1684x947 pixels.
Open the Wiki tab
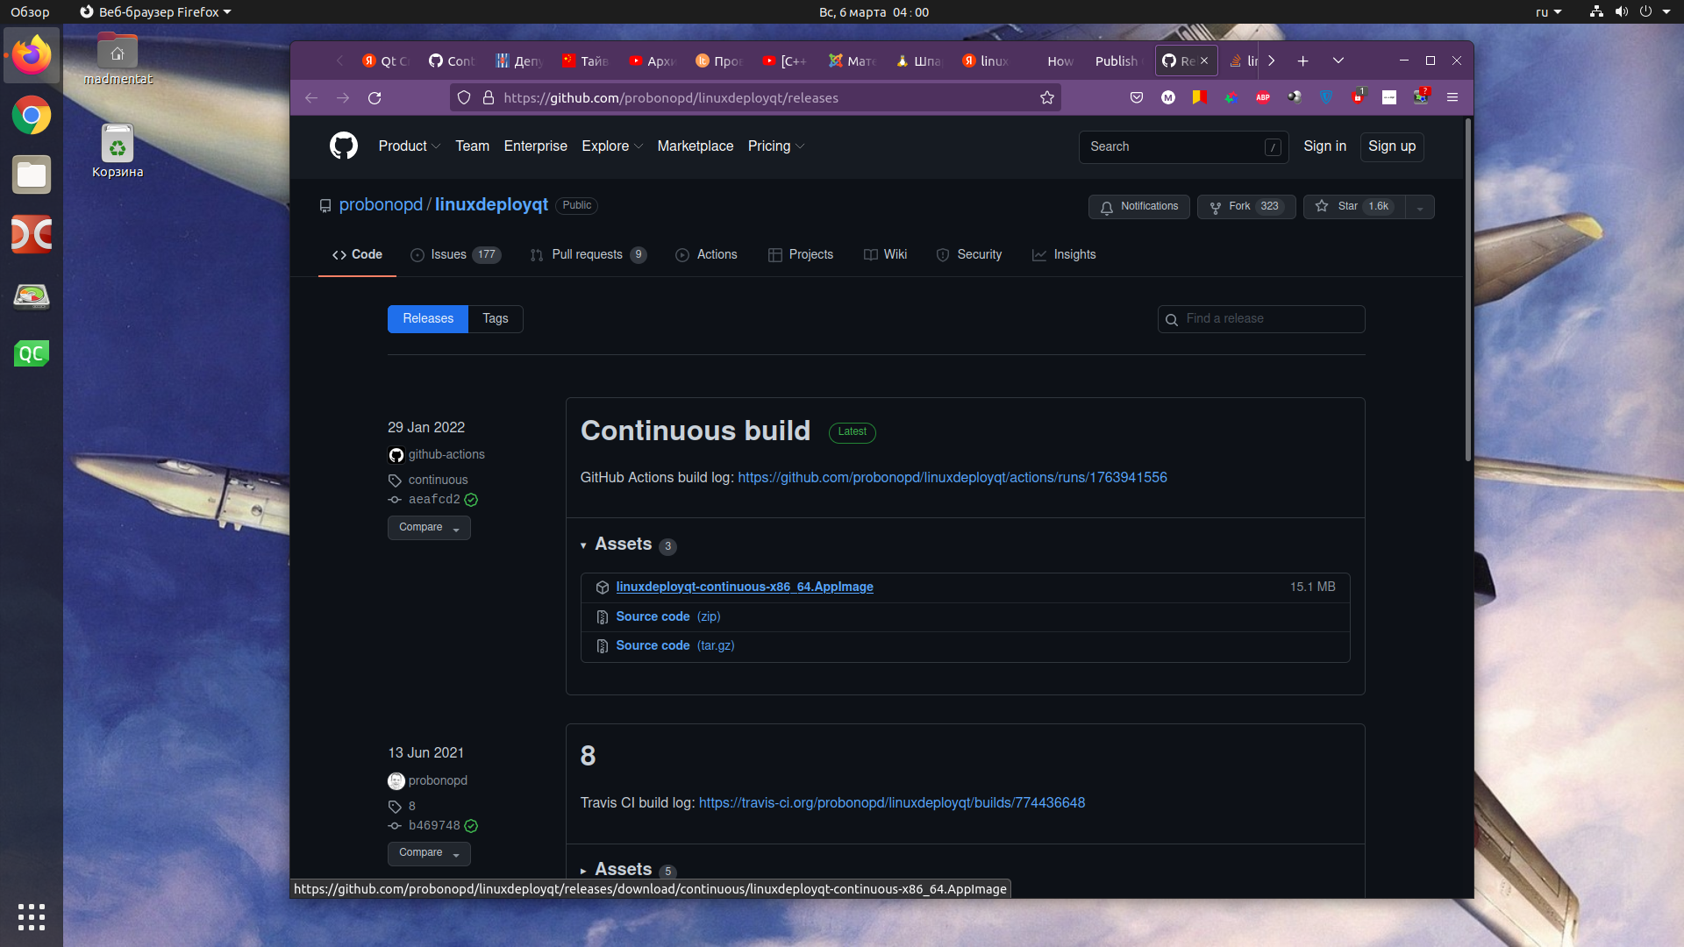tap(885, 254)
